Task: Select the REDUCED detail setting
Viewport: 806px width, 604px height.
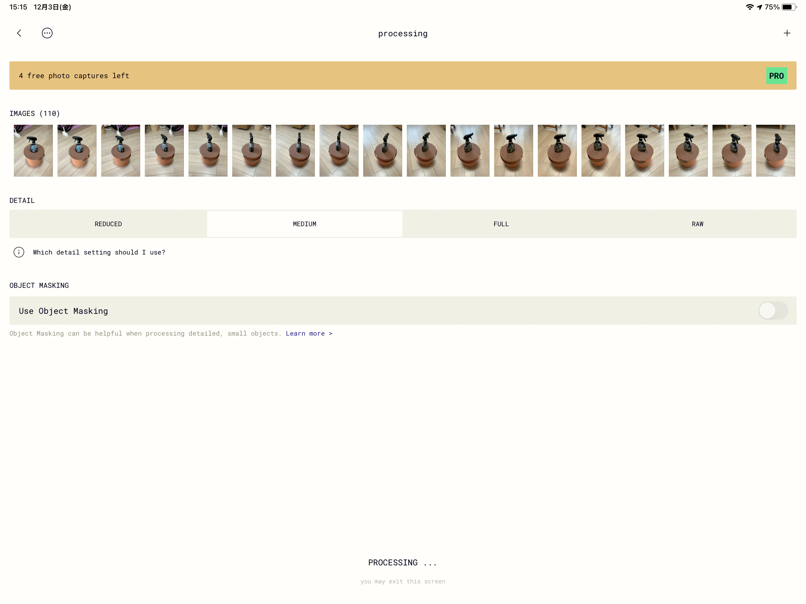Action: [x=108, y=224]
